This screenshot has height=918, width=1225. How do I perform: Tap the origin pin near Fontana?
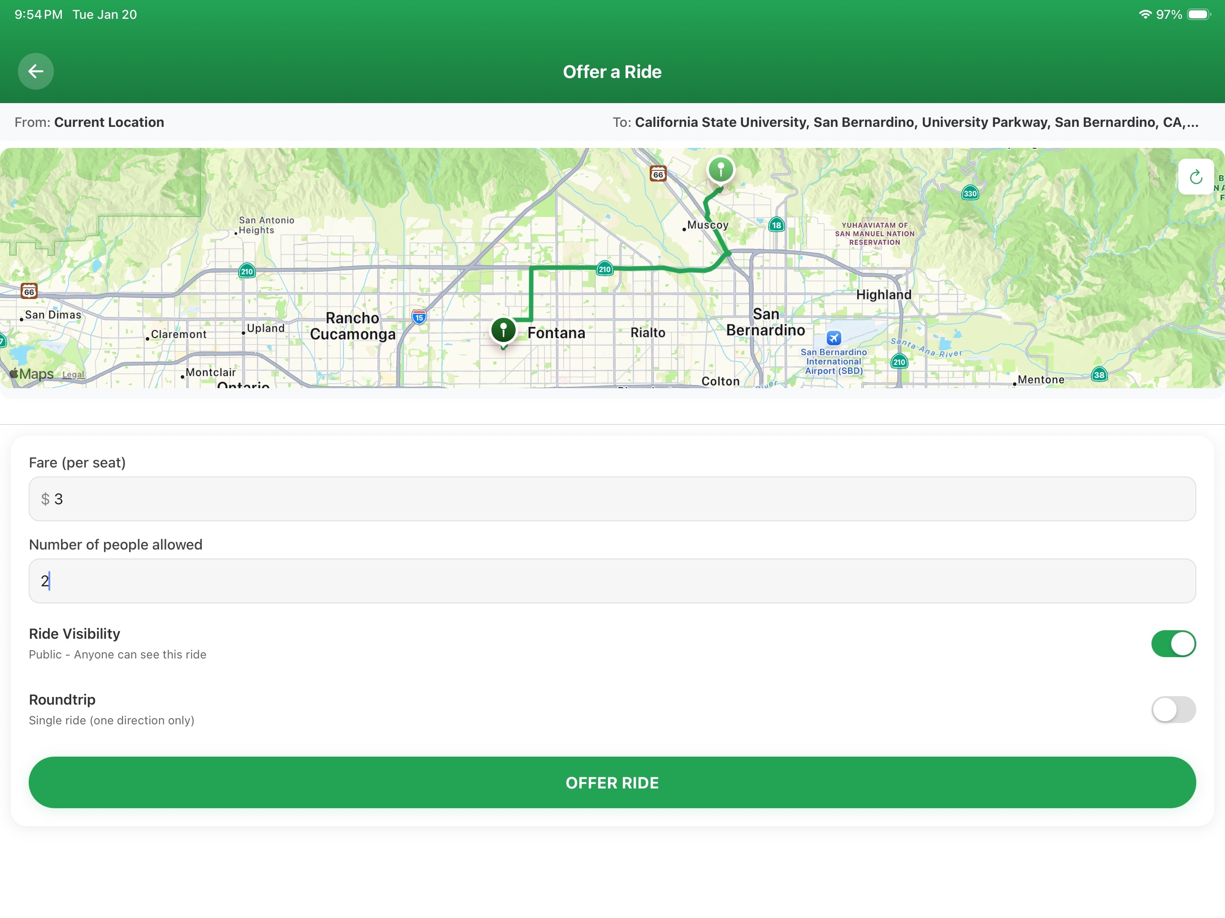click(504, 331)
